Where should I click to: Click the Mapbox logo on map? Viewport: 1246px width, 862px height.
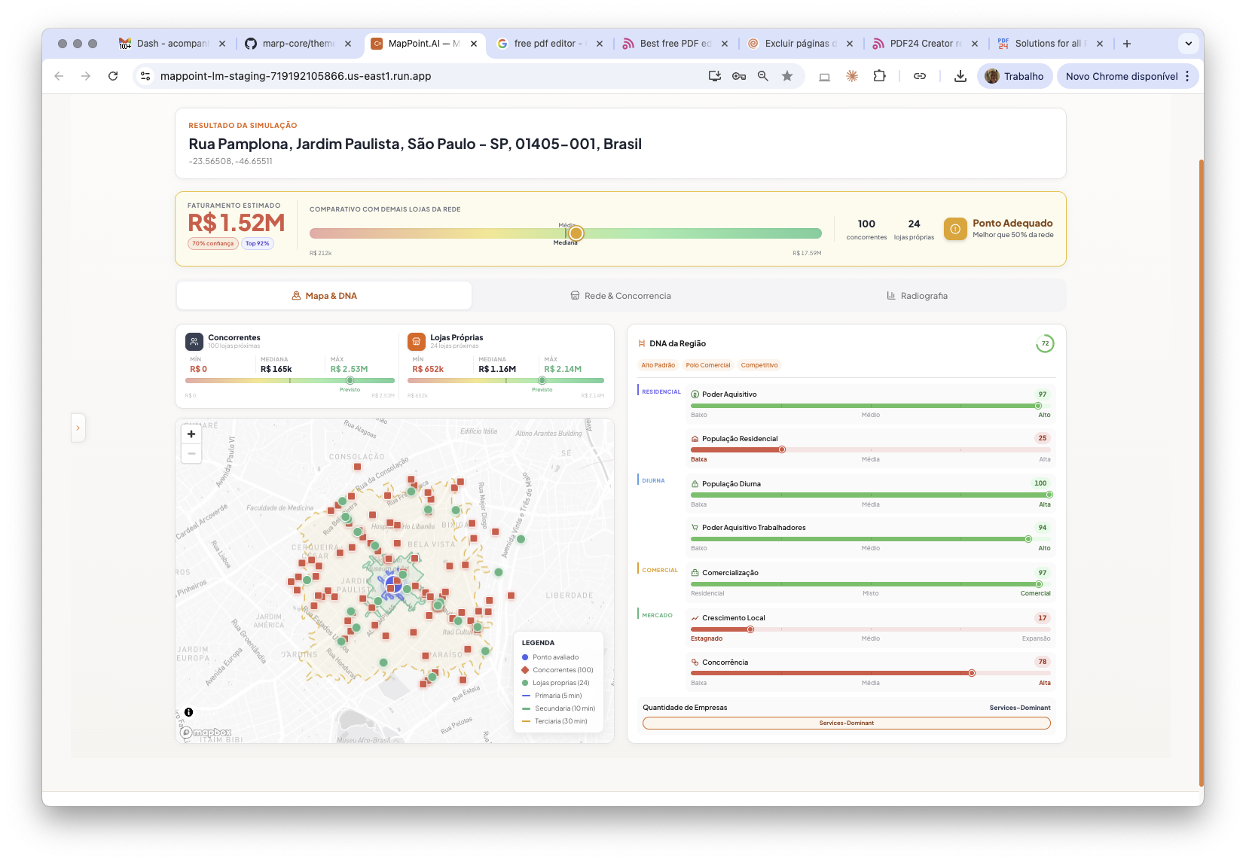point(206,733)
